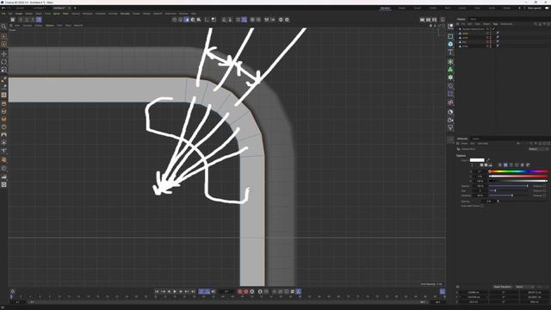
Task: Click the Record Active Objects button
Action: tap(240, 291)
